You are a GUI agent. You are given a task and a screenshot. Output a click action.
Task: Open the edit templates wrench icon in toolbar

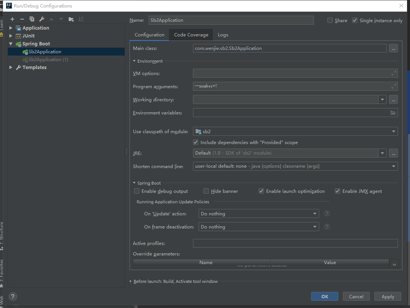point(42,19)
